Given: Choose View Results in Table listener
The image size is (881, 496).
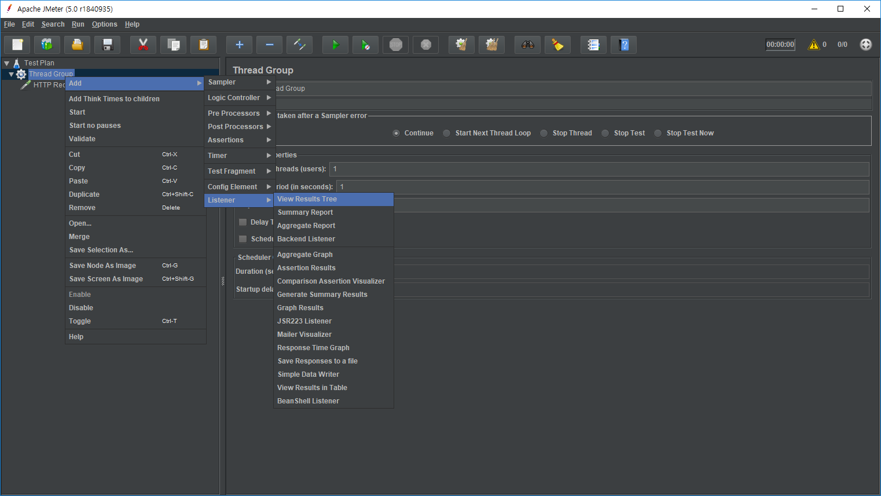Looking at the screenshot, I should tap(333, 388).
